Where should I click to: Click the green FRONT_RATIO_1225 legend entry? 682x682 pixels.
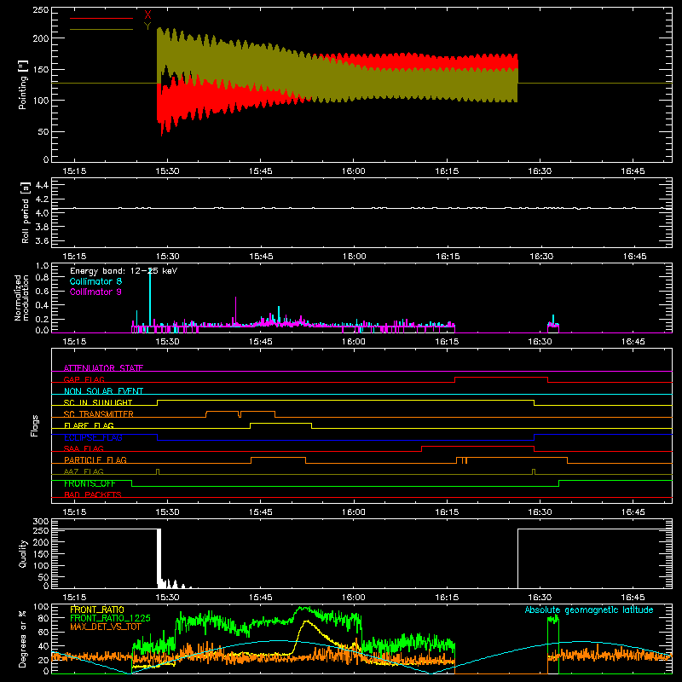[x=110, y=618]
